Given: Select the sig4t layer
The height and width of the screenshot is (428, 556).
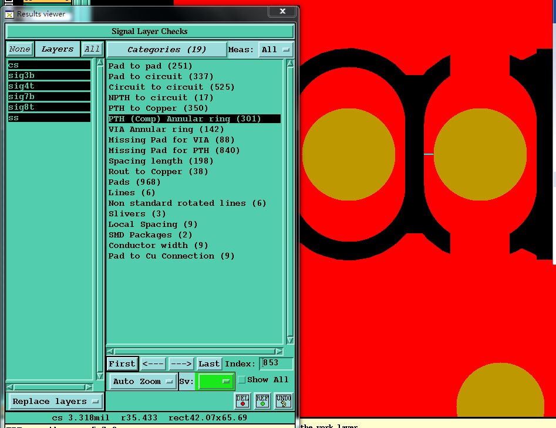Looking at the screenshot, I should 49,86.
